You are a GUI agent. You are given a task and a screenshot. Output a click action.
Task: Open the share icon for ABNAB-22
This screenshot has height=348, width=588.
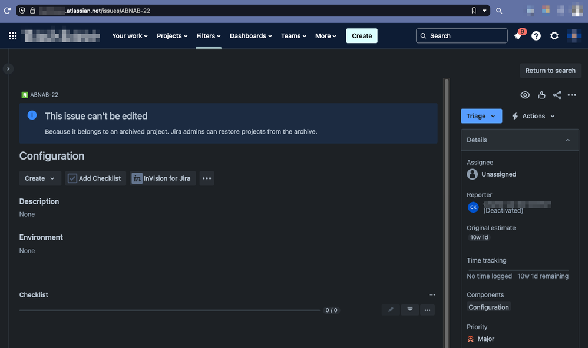557,94
